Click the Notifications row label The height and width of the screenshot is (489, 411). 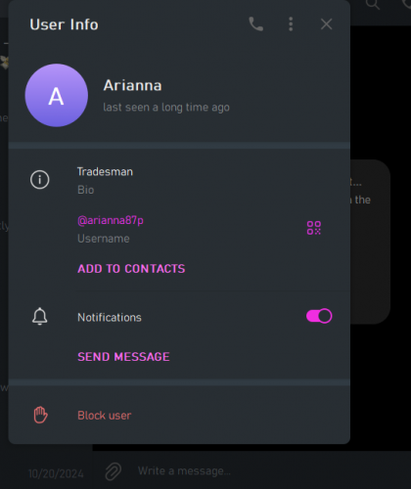pos(110,318)
